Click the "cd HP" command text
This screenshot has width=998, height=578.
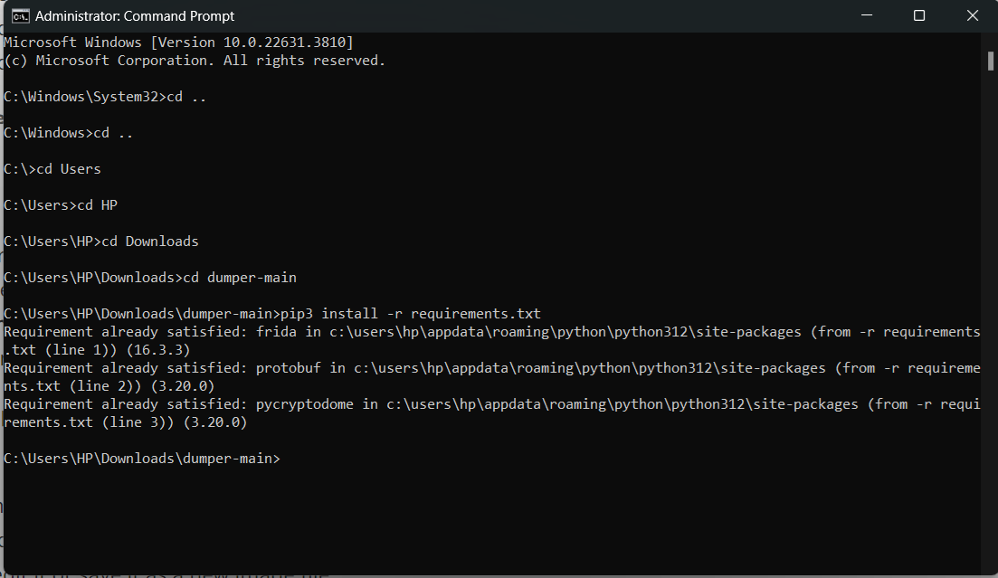coord(97,205)
